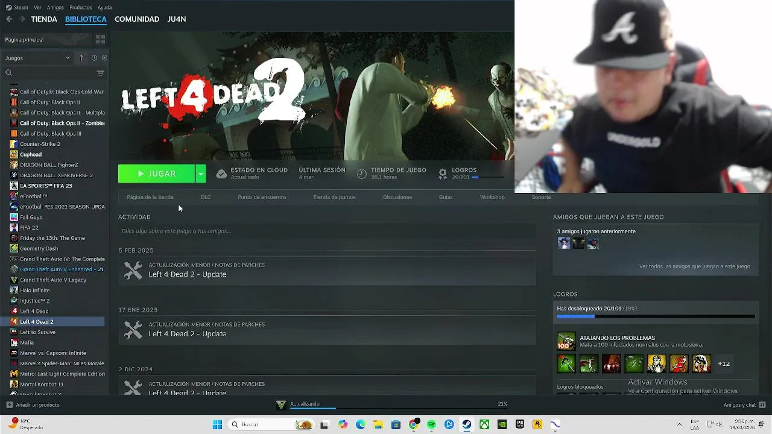This screenshot has height=434, width=772.
Task: Click Añadir un producto button
Action: pos(33,405)
